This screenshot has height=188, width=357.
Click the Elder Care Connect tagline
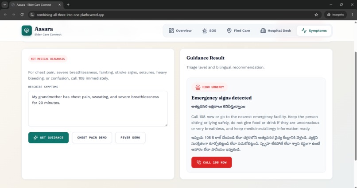click(48, 35)
